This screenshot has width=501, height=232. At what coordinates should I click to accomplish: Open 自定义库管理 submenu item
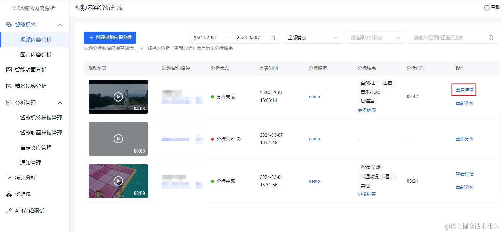pos(36,148)
